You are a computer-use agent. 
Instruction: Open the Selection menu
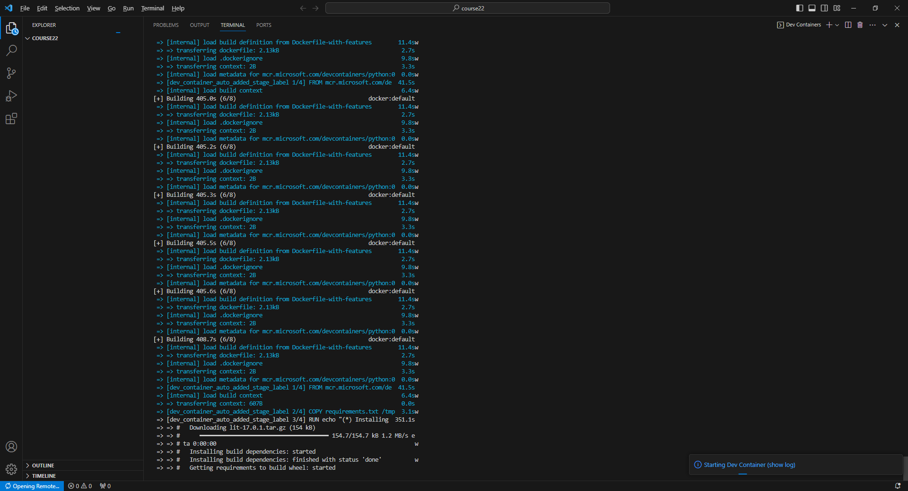tap(67, 8)
